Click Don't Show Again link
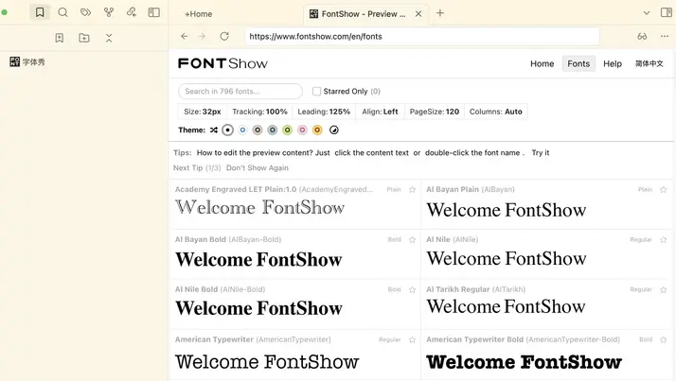Screen dimensions: 676x381 (x=258, y=167)
